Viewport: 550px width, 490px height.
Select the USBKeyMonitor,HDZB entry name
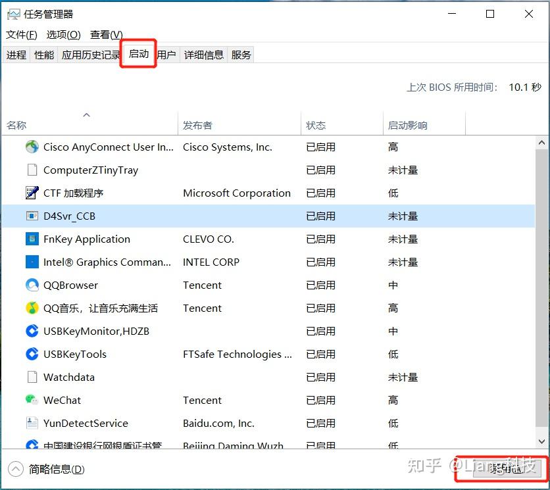coord(97,331)
